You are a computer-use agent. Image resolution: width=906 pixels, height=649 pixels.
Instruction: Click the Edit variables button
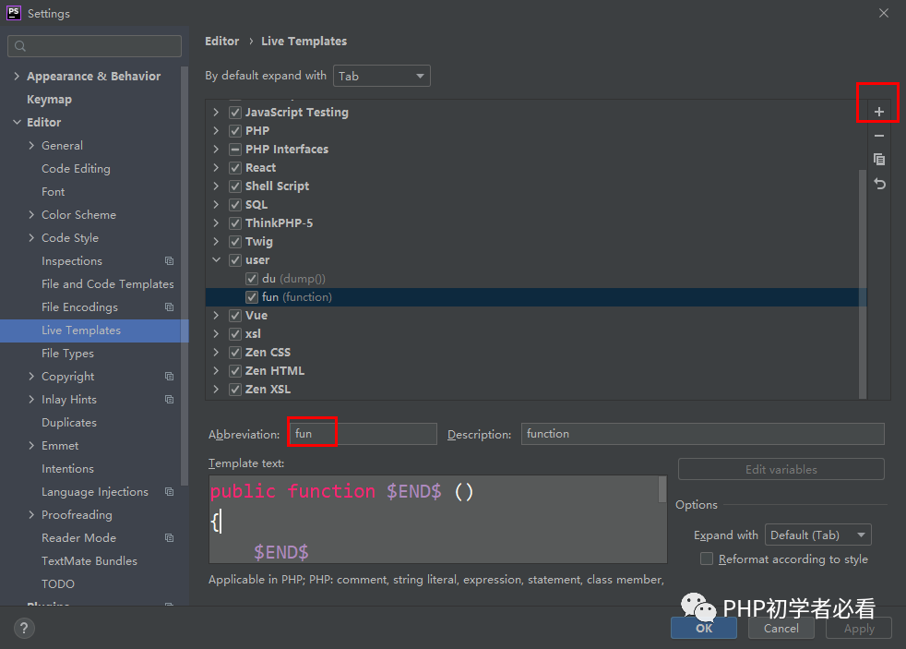(x=781, y=469)
